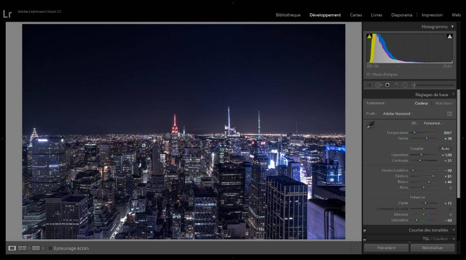
Task: Open the profile browser grid icon
Action: pyautogui.click(x=450, y=114)
